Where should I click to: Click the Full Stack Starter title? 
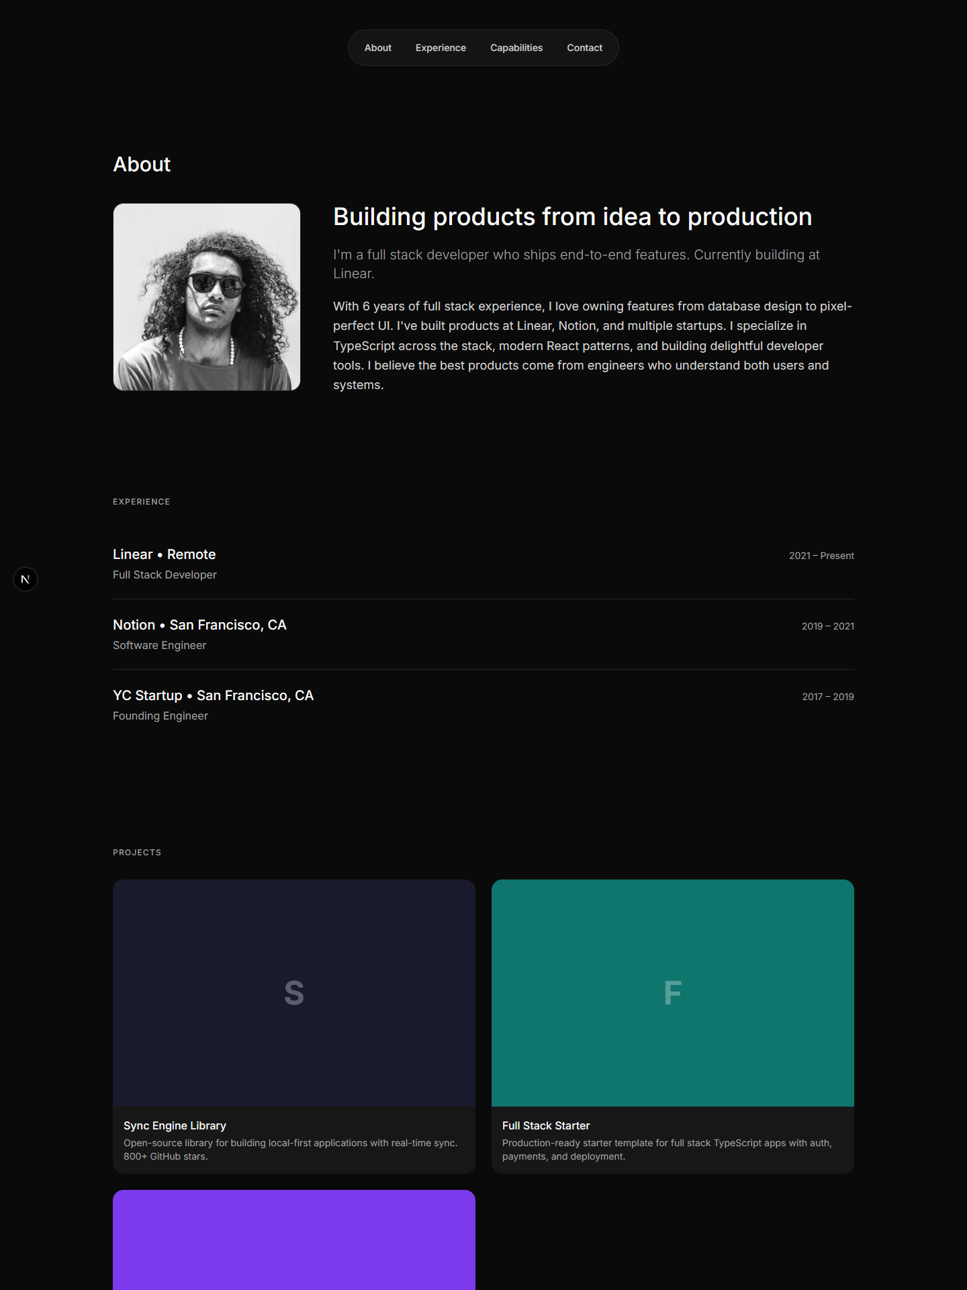pos(546,1125)
